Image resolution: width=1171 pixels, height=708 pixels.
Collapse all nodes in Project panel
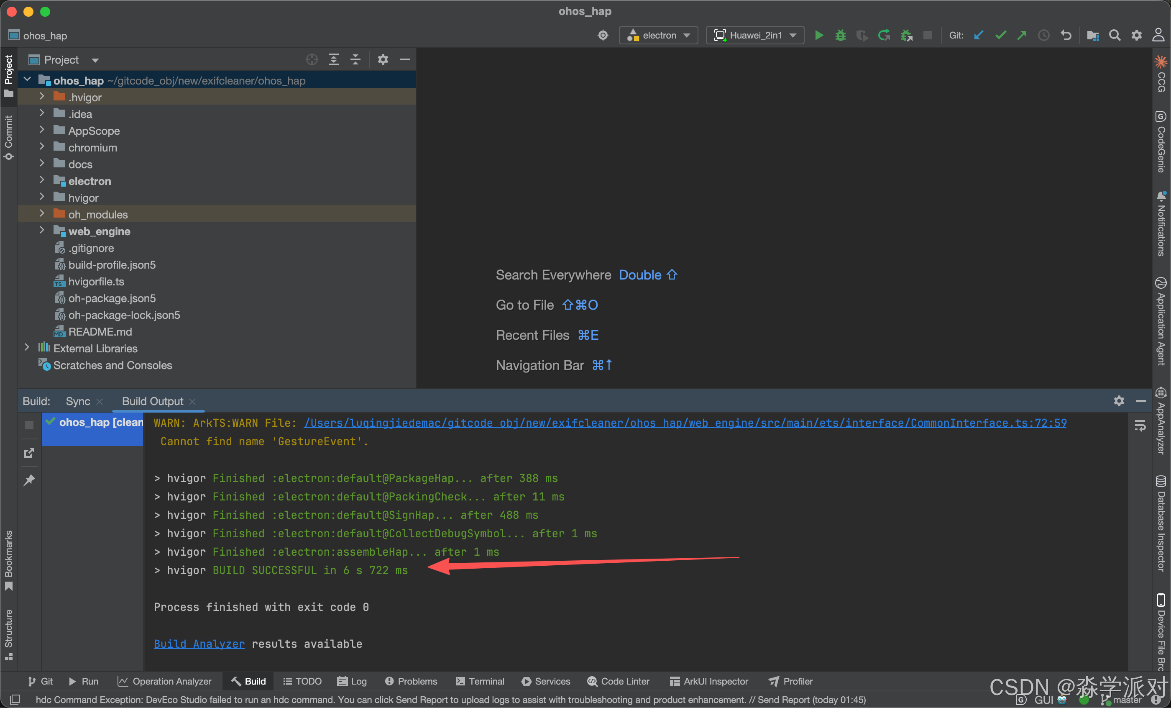[355, 59]
